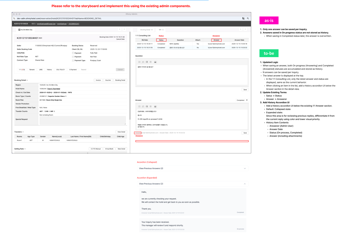Image resolution: width=340 pixels, height=235 pixels.
Task: Click the C Payment box indicator
Action: pos(73,53)
